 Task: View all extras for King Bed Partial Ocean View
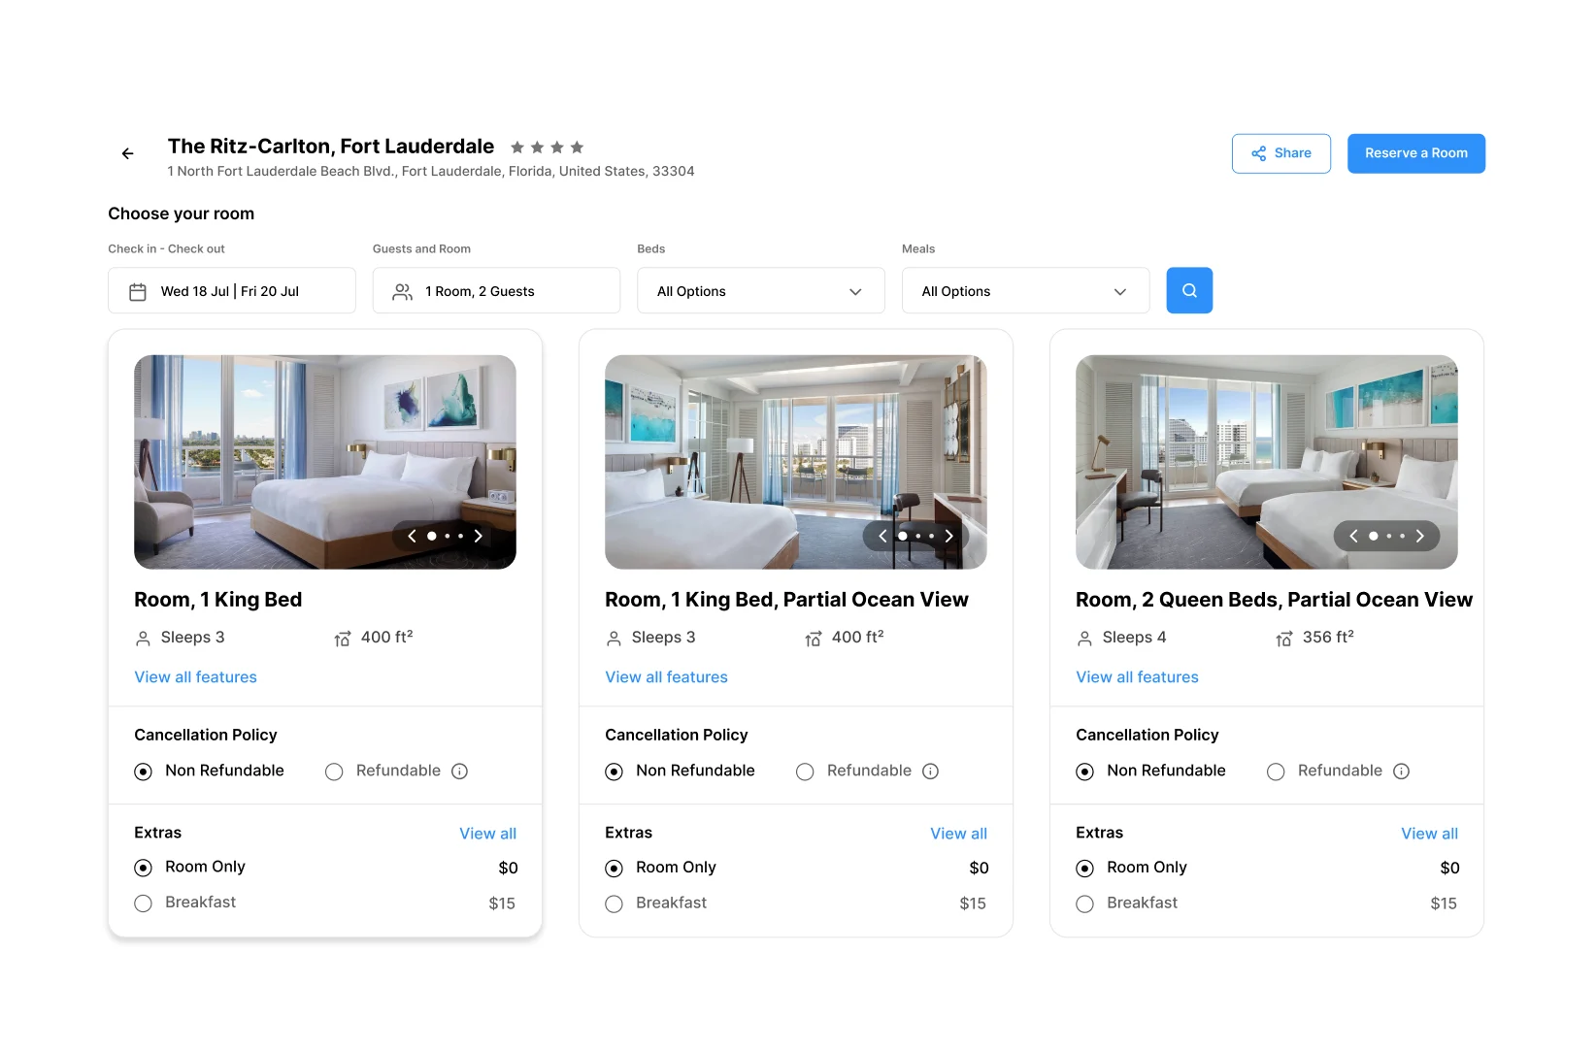958,834
